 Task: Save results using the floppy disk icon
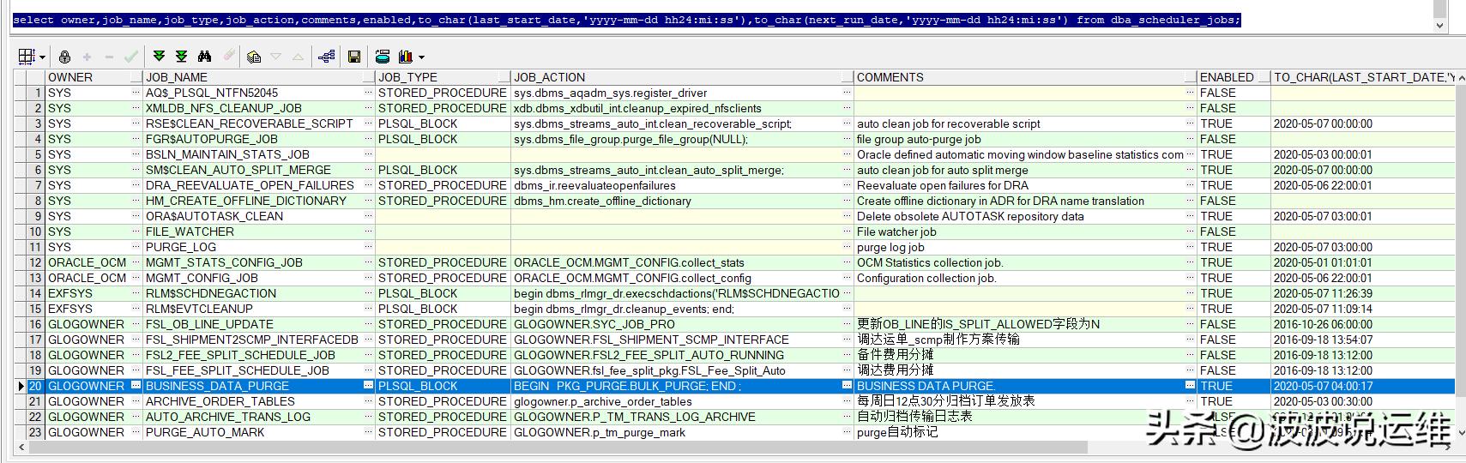[353, 57]
